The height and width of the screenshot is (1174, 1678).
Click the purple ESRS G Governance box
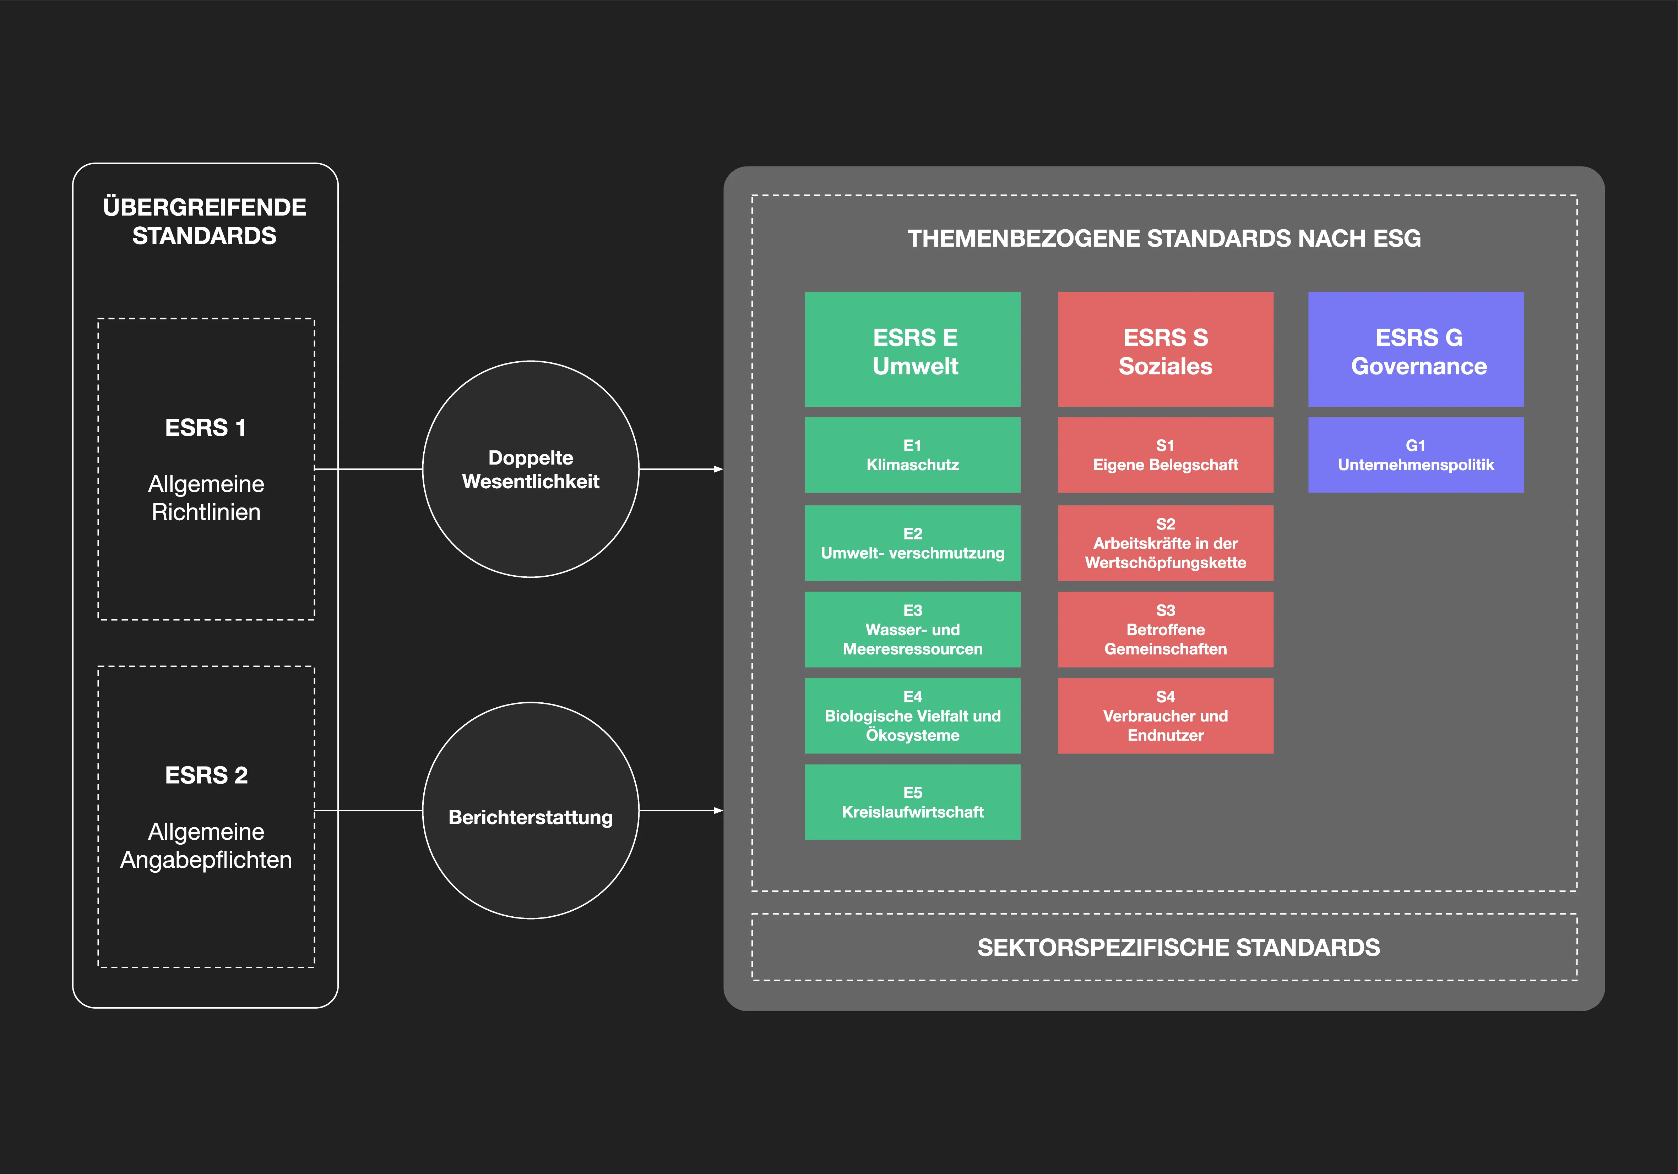click(x=1416, y=349)
